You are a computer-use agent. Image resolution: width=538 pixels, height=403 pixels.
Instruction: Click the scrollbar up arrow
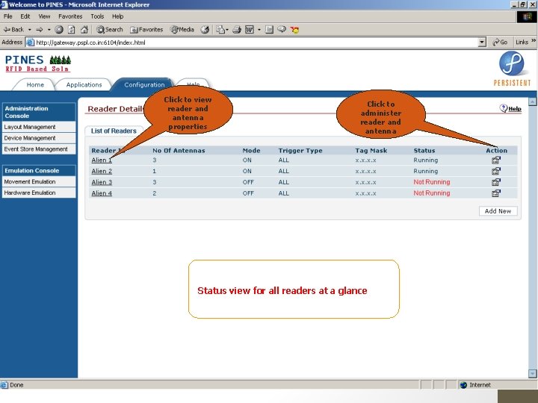[532, 101]
